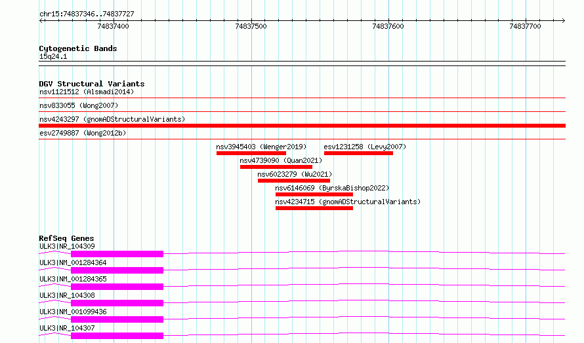Click the magenta exon block of ULK3|NM_001284365
Image resolution: width=584 pixels, height=343 pixels.
pos(117,287)
